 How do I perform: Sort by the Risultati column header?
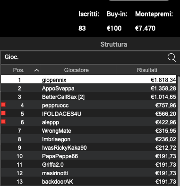click(x=146, y=70)
